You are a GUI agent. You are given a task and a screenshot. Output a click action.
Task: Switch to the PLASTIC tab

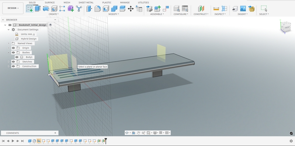(x=107, y=3)
